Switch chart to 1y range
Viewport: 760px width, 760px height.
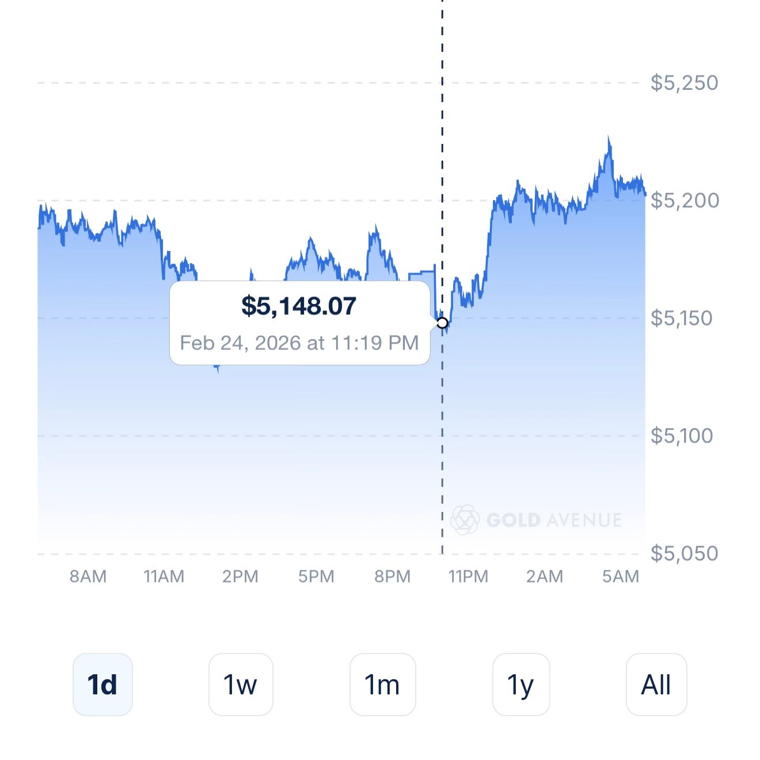(x=521, y=685)
